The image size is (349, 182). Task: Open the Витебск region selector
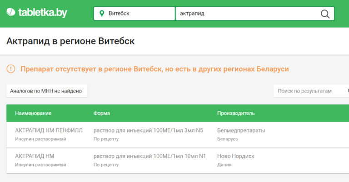(x=135, y=14)
